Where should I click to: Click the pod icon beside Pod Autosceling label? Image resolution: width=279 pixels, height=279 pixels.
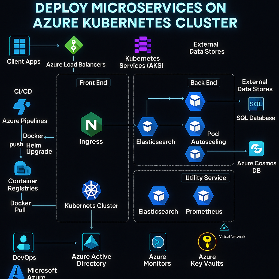[195, 126]
